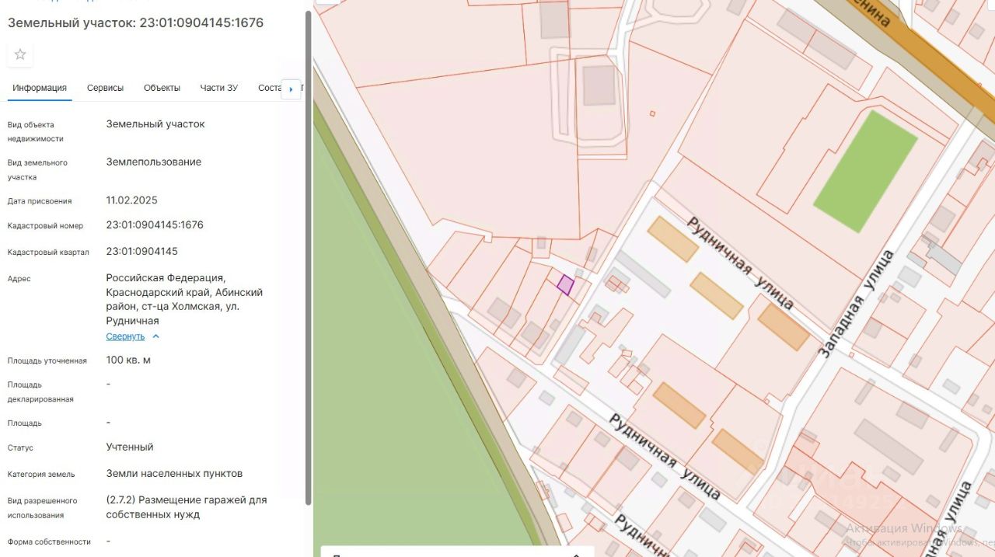Click the Кадастровый квартал value 23:01:0904145
This screenshot has height=557, width=995.
(x=142, y=252)
